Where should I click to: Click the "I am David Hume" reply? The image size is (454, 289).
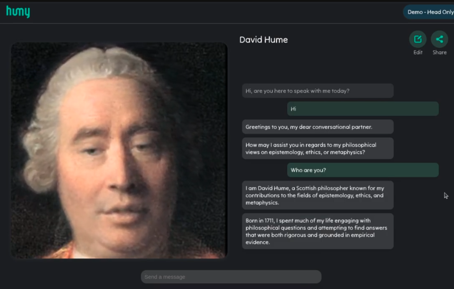point(318,195)
